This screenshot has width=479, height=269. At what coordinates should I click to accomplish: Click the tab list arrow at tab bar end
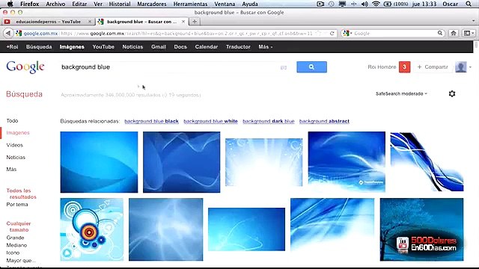473,22
